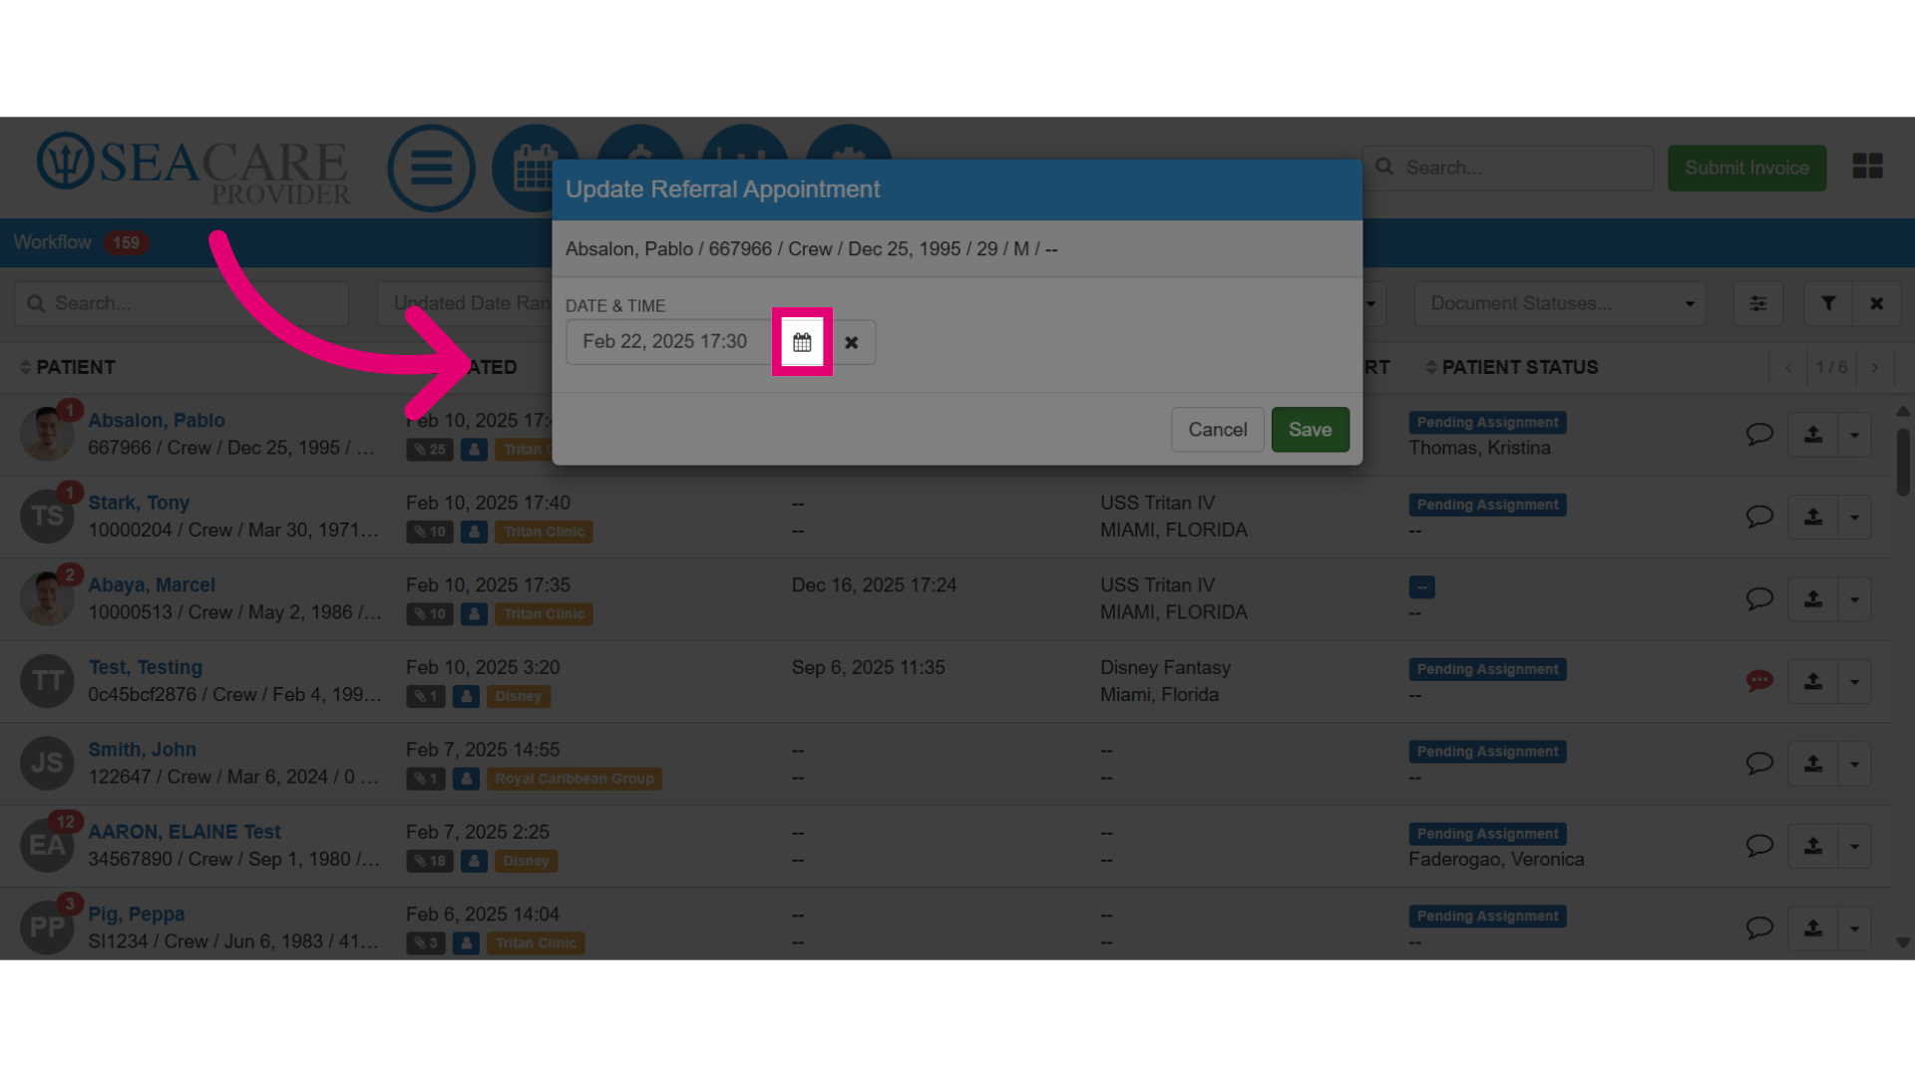1915x1077 pixels.
Task: Open the calendar date picker icon
Action: click(802, 342)
